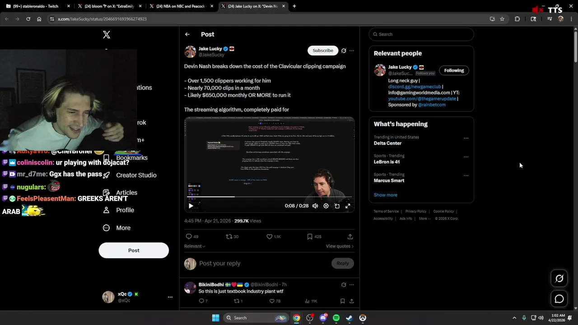The image size is (578, 325).
Task: Open Profile in sidebar
Action: (118, 210)
